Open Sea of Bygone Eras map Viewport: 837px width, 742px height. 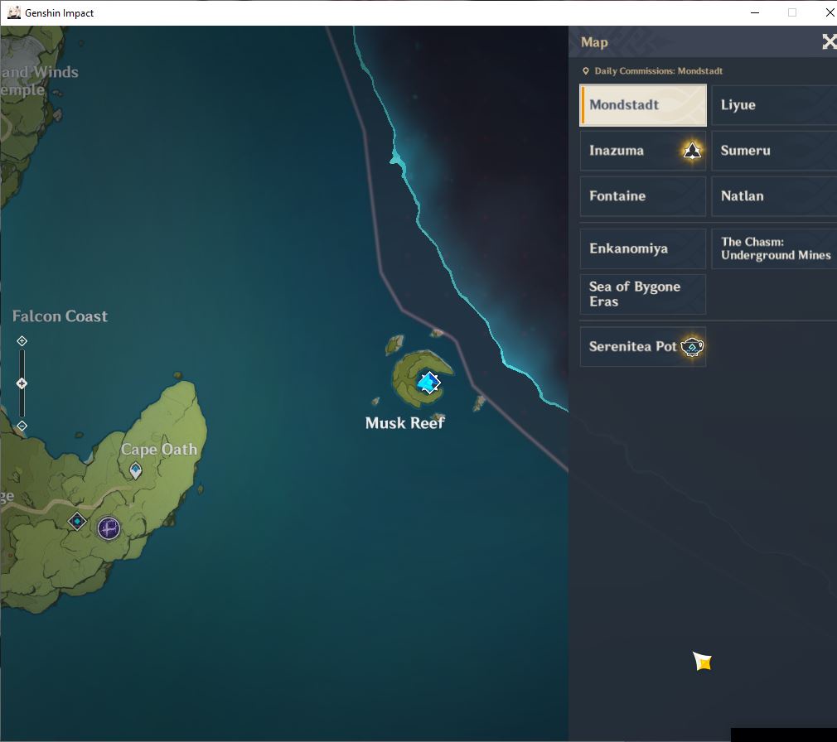click(x=643, y=295)
